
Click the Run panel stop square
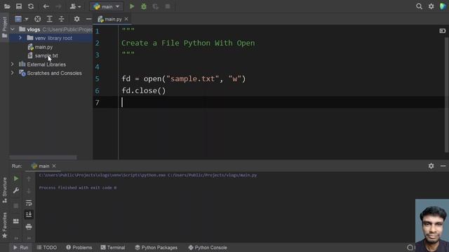[x=16, y=206]
